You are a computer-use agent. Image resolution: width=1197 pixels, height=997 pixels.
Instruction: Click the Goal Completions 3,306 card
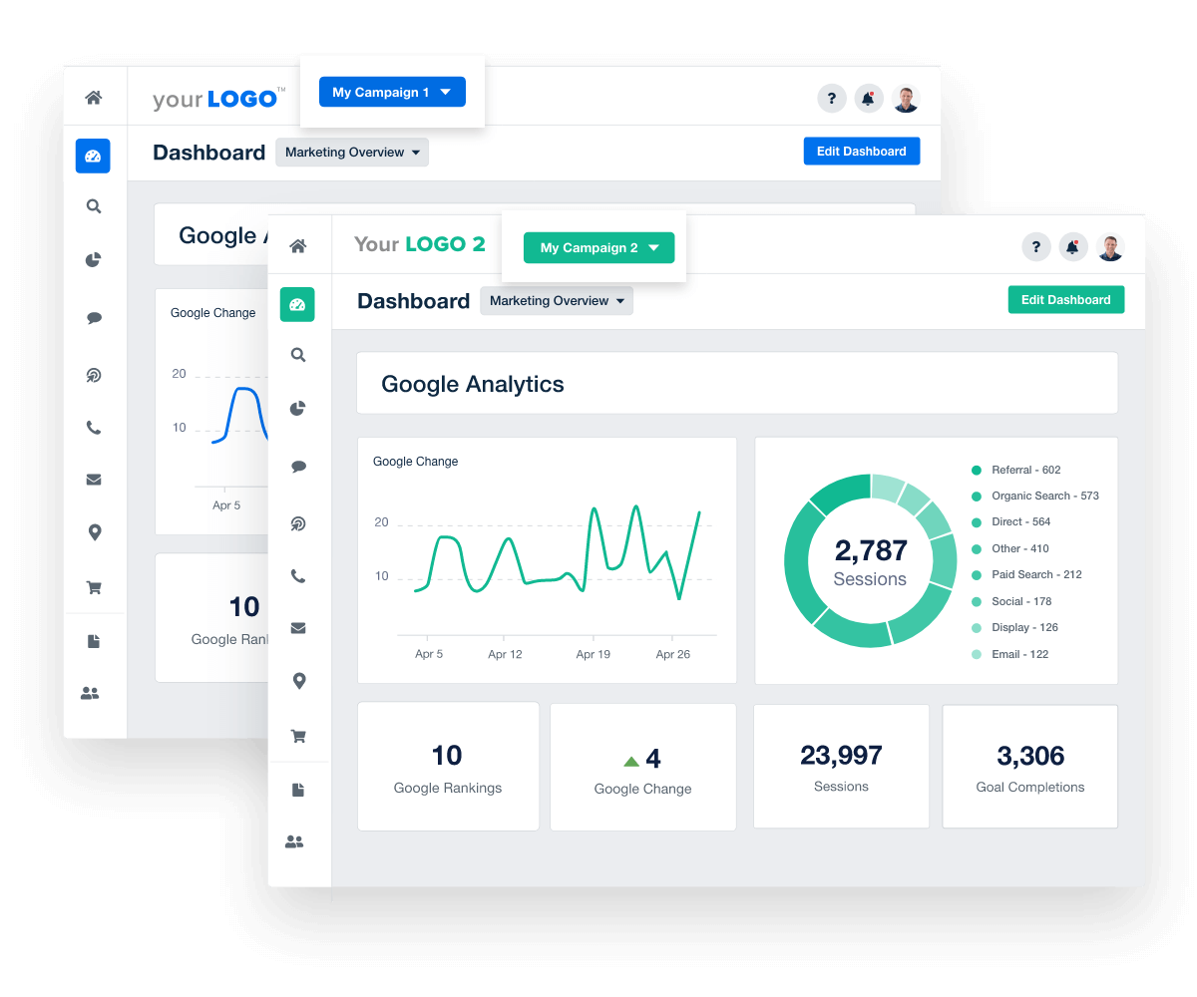(1029, 767)
